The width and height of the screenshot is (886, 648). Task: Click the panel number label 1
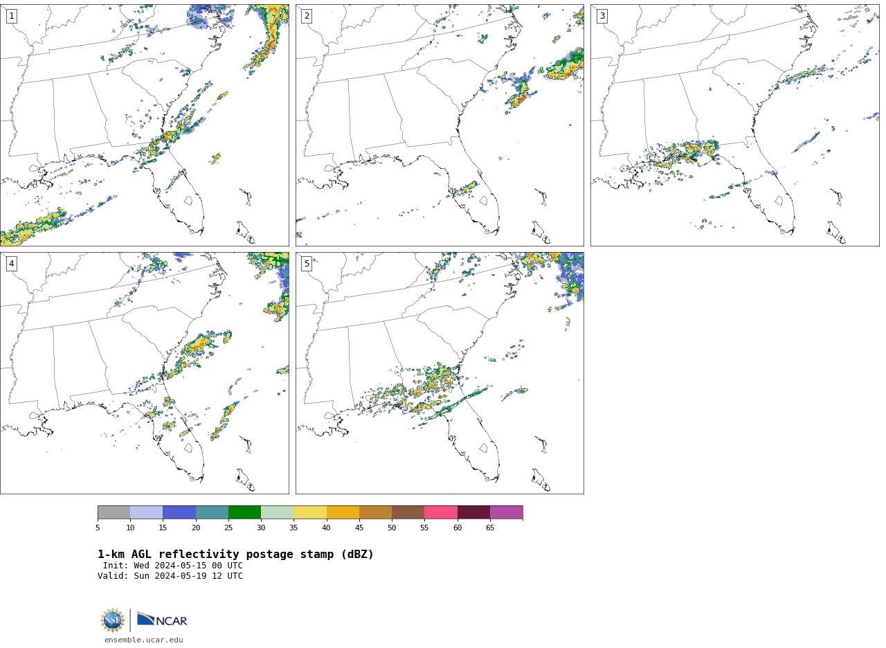click(x=11, y=16)
